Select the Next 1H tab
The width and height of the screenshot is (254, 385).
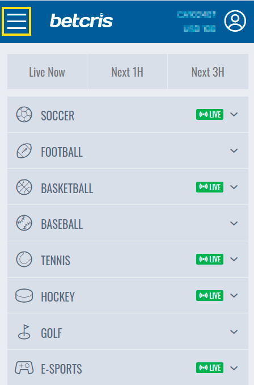coord(127,72)
